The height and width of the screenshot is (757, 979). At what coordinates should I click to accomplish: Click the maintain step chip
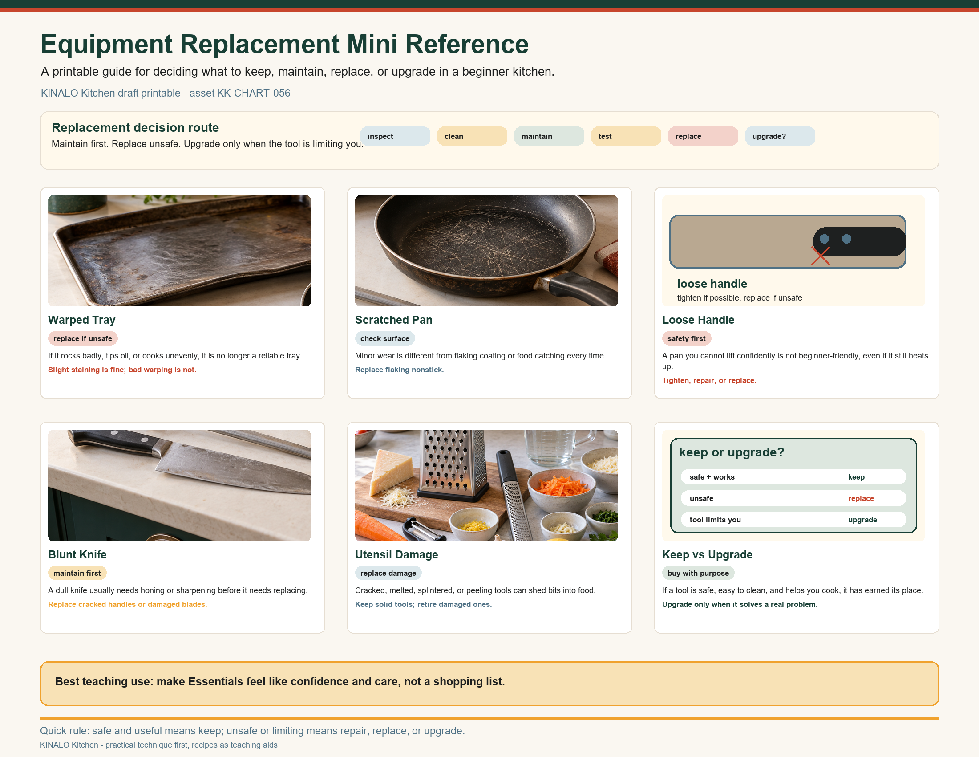click(549, 136)
